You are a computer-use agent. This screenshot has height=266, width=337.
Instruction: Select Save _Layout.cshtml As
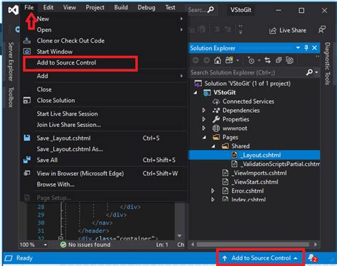(104, 149)
